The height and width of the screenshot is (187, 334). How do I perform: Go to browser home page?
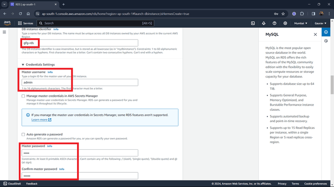[x=28, y=14]
